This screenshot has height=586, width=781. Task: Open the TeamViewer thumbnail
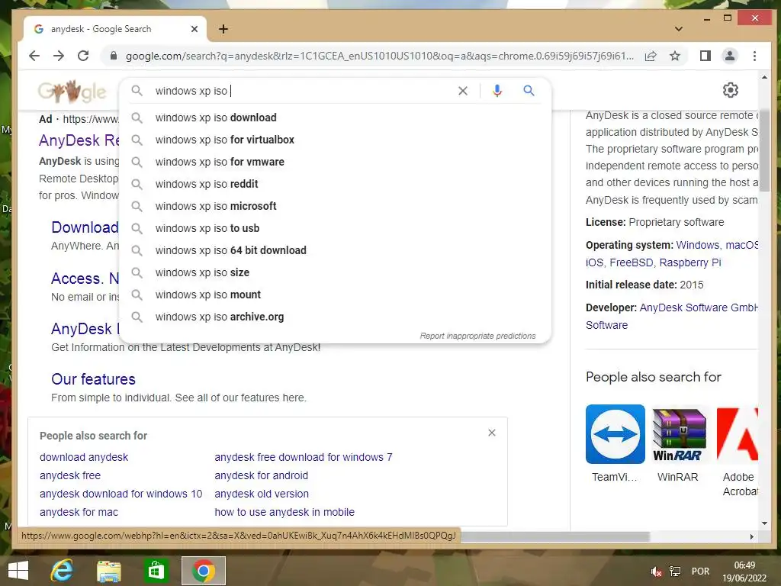point(615,434)
